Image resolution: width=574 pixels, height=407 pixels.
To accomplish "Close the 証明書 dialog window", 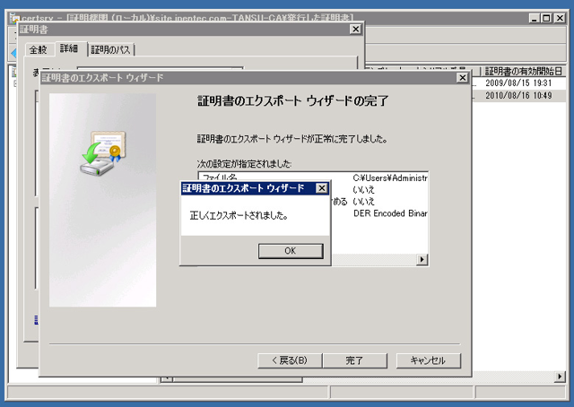I will (x=355, y=29).
